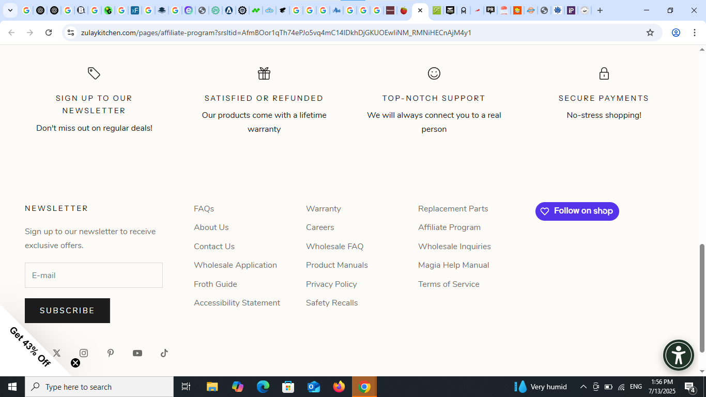This screenshot has height=397, width=706.
Task: Open the Wholesale Inquiries link
Action: click(455, 247)
